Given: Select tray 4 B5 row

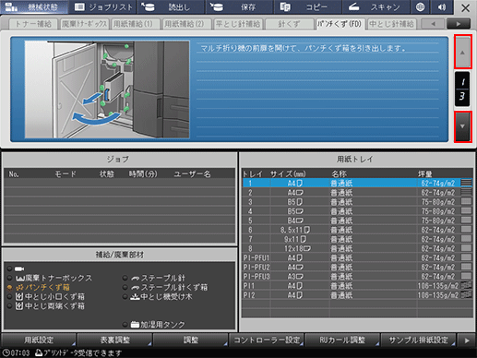Looking at the screenshot, I should click(x=357, y=211).
